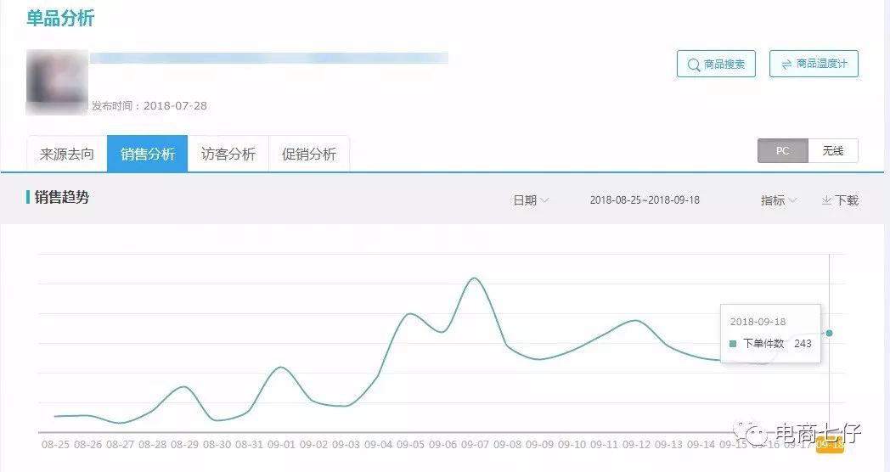Image resolution: width=890 pixels, height=472 pixels.
Task: Click the 单品分析 page title
Action: [60, 18]
